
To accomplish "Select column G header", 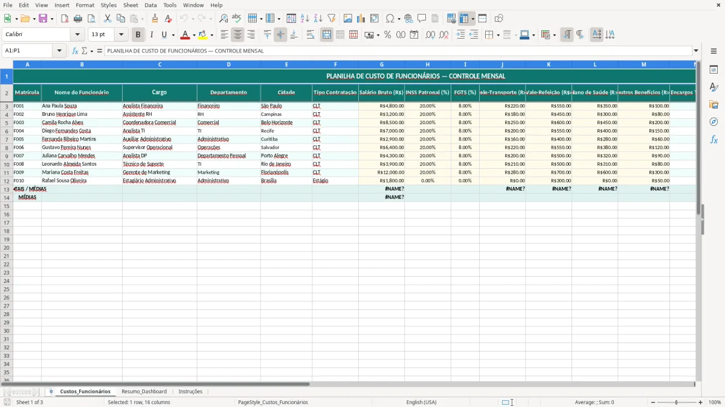I will point(381,64).
